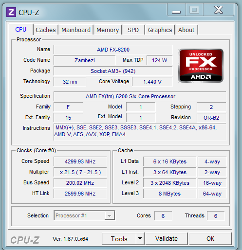This screenshot has height=250, width=242.
Task: Open the Mainboard tab
Action: pos(76,30)
